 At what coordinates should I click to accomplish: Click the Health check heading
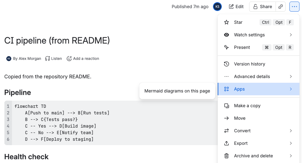pos(26,157)
